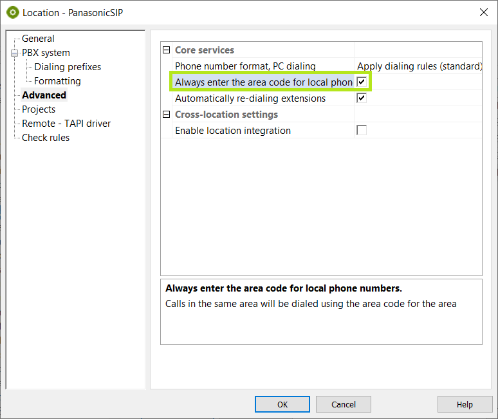Go to the Formatting settings page
498x419 pixels.
(57, 81)
